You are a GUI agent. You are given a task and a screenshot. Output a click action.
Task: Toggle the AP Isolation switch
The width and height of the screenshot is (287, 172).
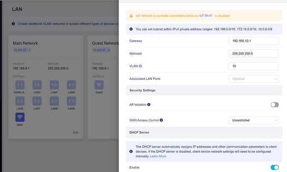tap(275, 105)
